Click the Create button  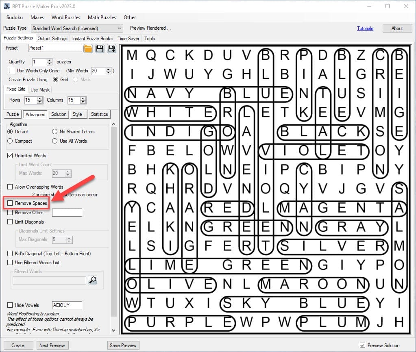click(x=18, y=345)
